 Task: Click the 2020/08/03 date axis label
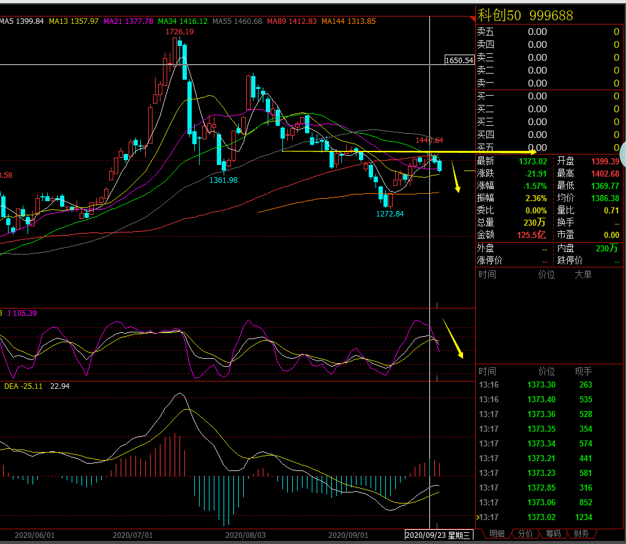click(x=245, y=535)
